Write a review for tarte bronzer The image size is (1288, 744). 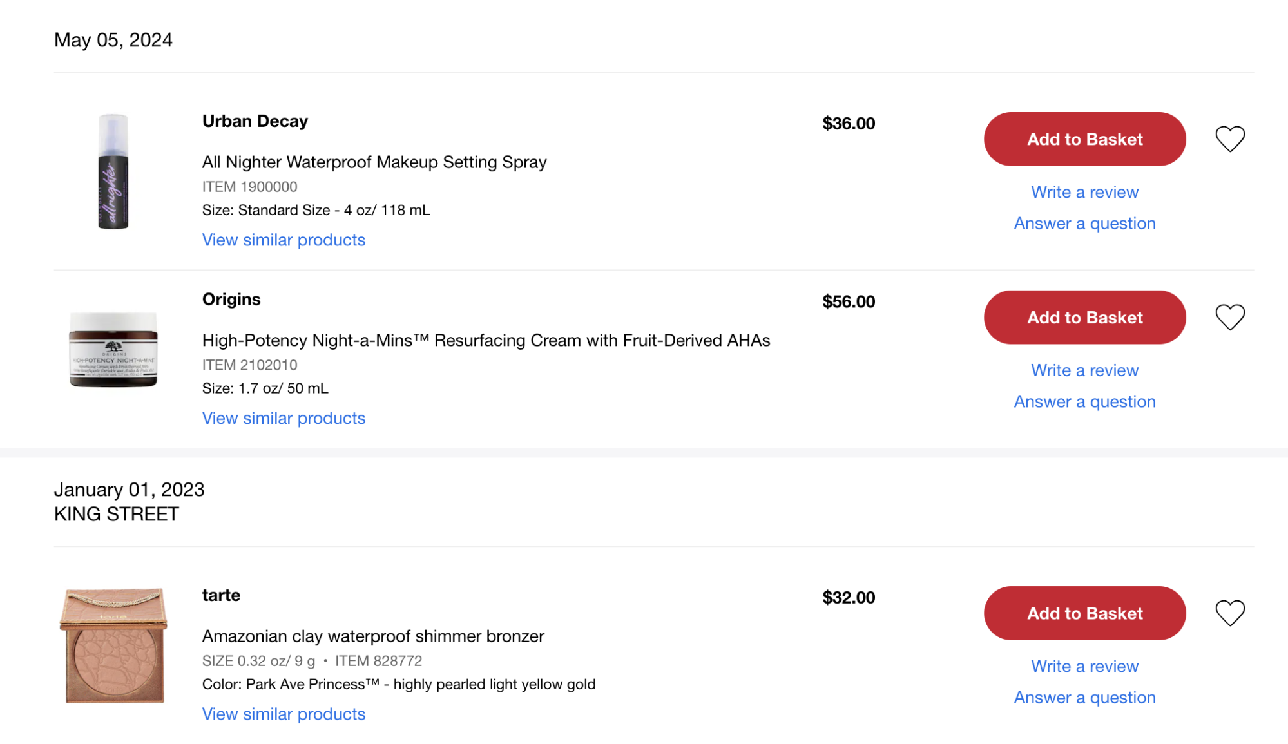point(1084,666)
